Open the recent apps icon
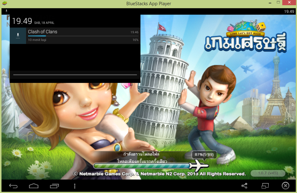The width and height of the screenshot is (297, 193). click(54, 186)
